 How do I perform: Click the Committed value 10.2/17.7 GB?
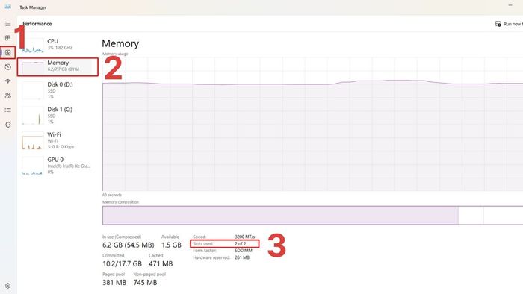coord(122,263)
